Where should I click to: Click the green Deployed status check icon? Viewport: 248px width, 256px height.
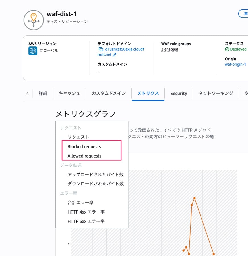point(227,49)
